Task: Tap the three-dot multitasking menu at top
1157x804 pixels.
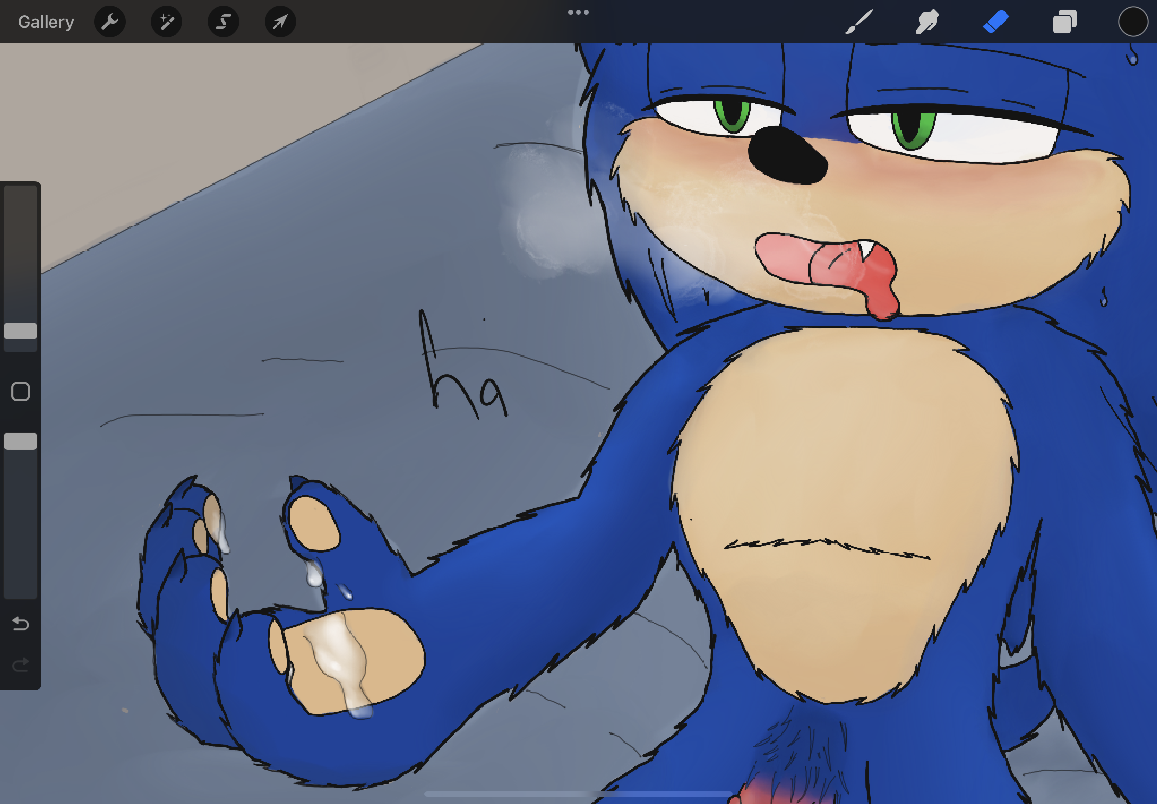Action: [578, 12]
